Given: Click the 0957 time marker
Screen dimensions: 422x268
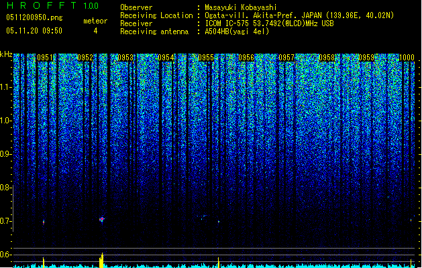Looking at the screenshot, I should tap(286, 58).
